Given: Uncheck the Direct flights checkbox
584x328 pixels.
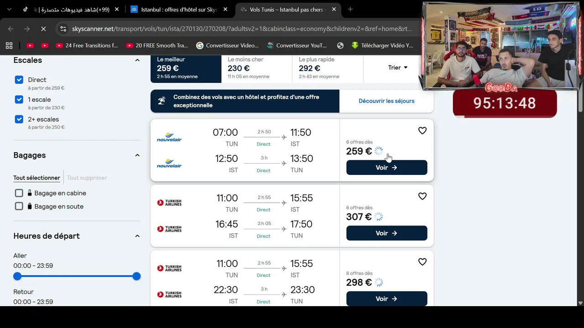Looking at the screenshot, I should pyautogui.click(x=19, y=80).
